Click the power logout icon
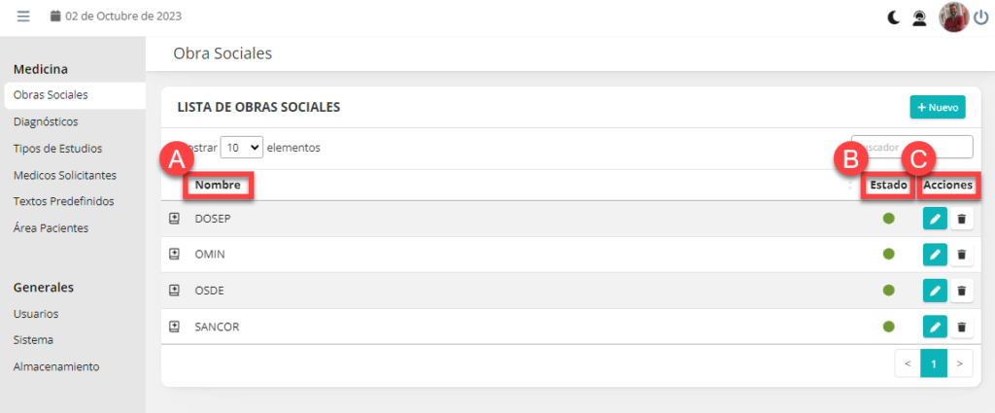Viewport: 995px width, 413px height. point(980,17)
